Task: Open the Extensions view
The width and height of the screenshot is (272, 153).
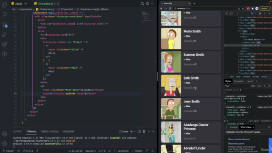Action: (5, 44)
